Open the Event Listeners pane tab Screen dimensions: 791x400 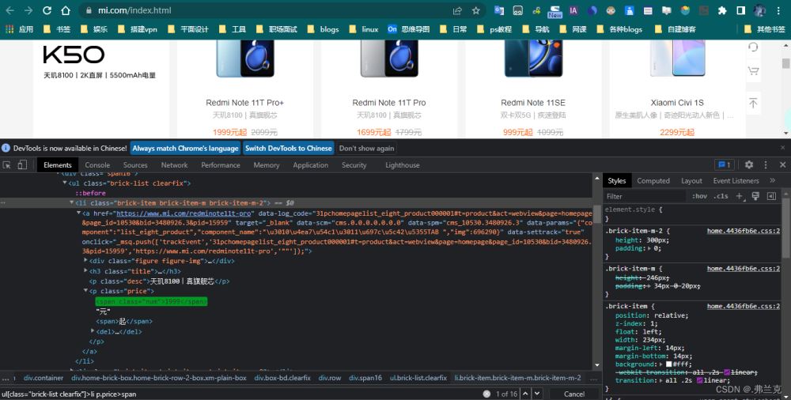click(x=736, y=180)
